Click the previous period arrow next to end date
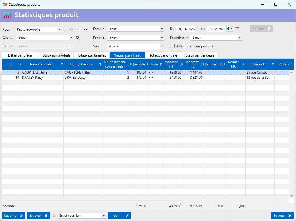296x221 pixels. pos(228,29)
